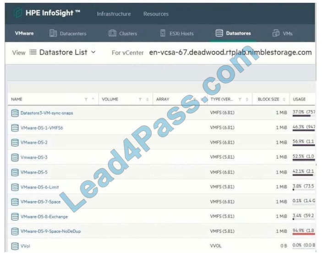Open the Infrastructure menu

point(114,14)
